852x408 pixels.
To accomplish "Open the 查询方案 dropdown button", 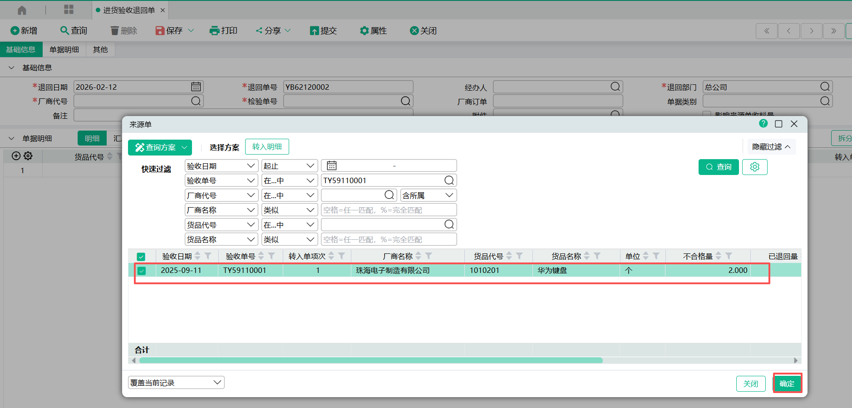I will (x=160, y=147).
